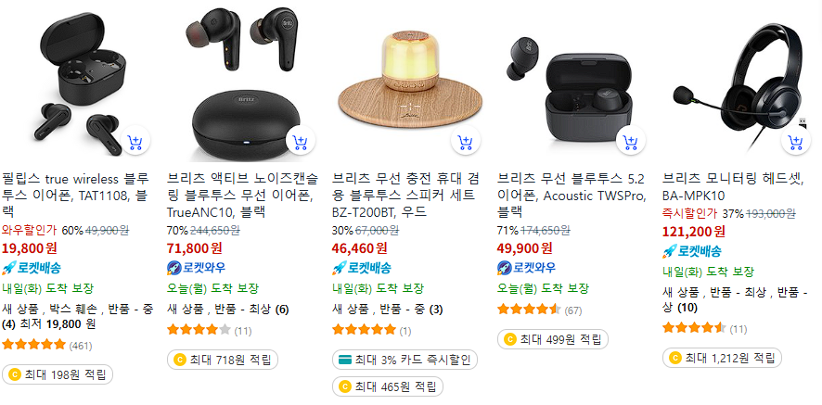Open 브리즈 모니터링 헤드셋 BA-MPK10 title link
The image size is (822, 405).
[x=733, y=187]
